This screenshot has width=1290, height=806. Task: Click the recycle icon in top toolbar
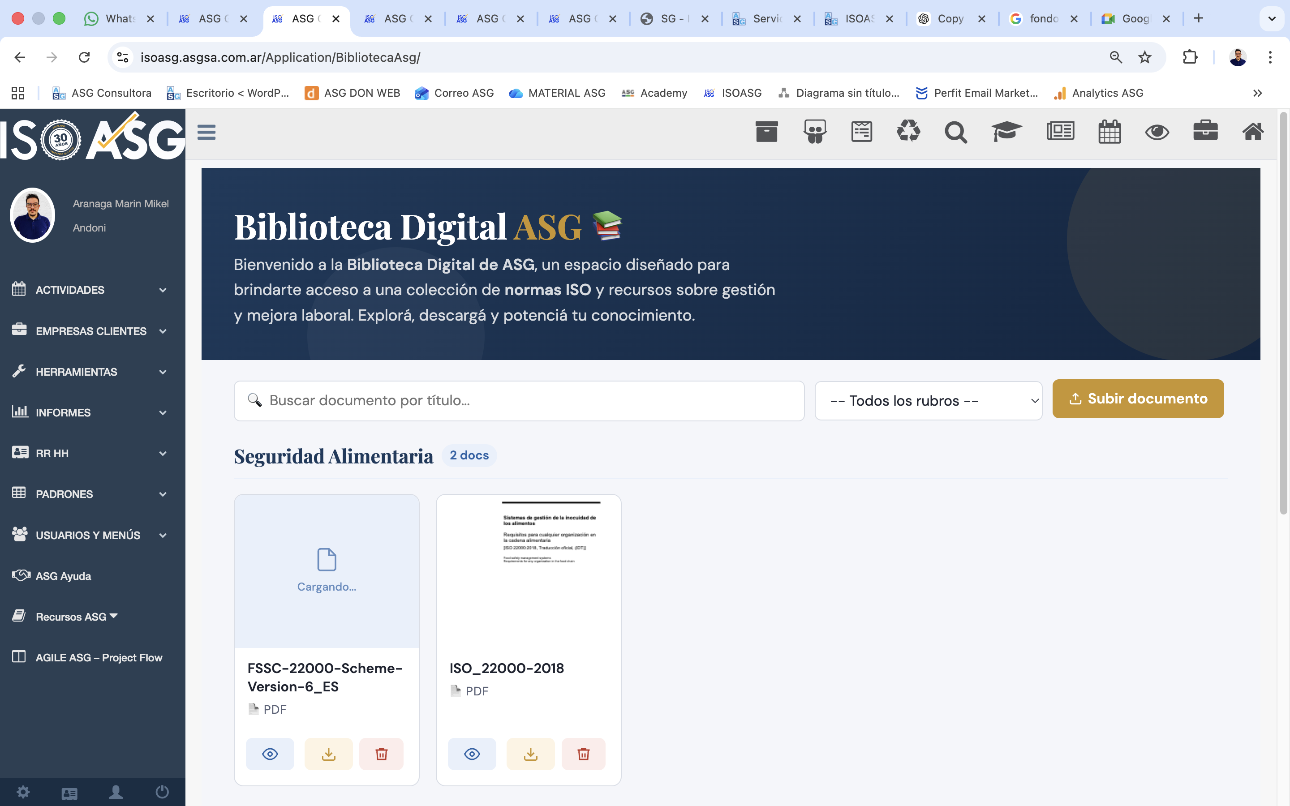(x=908, y=132)
